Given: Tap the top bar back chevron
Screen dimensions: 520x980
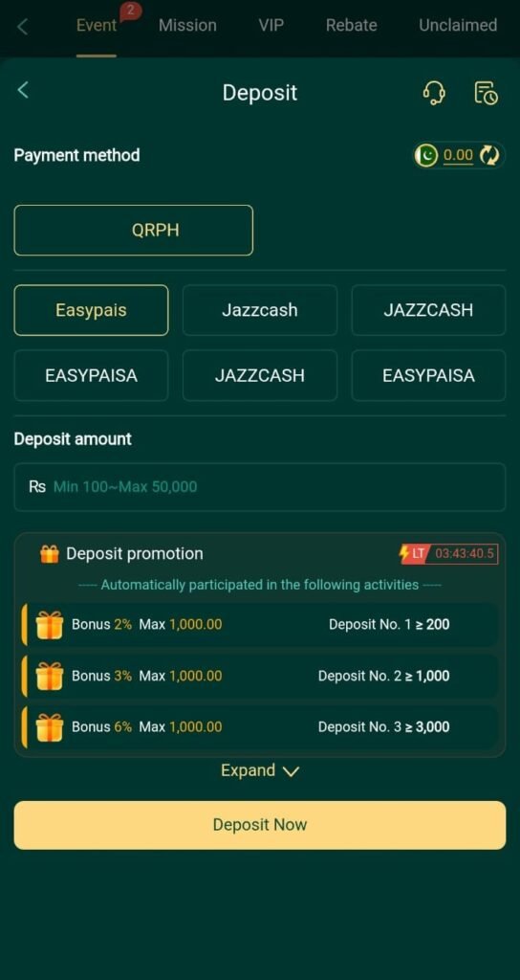Looking at the screenshot, I should tap(23, 26).
